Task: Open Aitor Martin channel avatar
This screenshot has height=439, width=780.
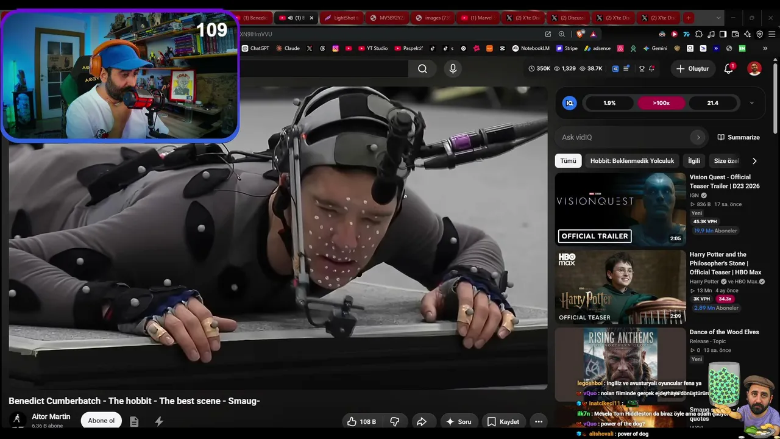Action: (18, 420)
